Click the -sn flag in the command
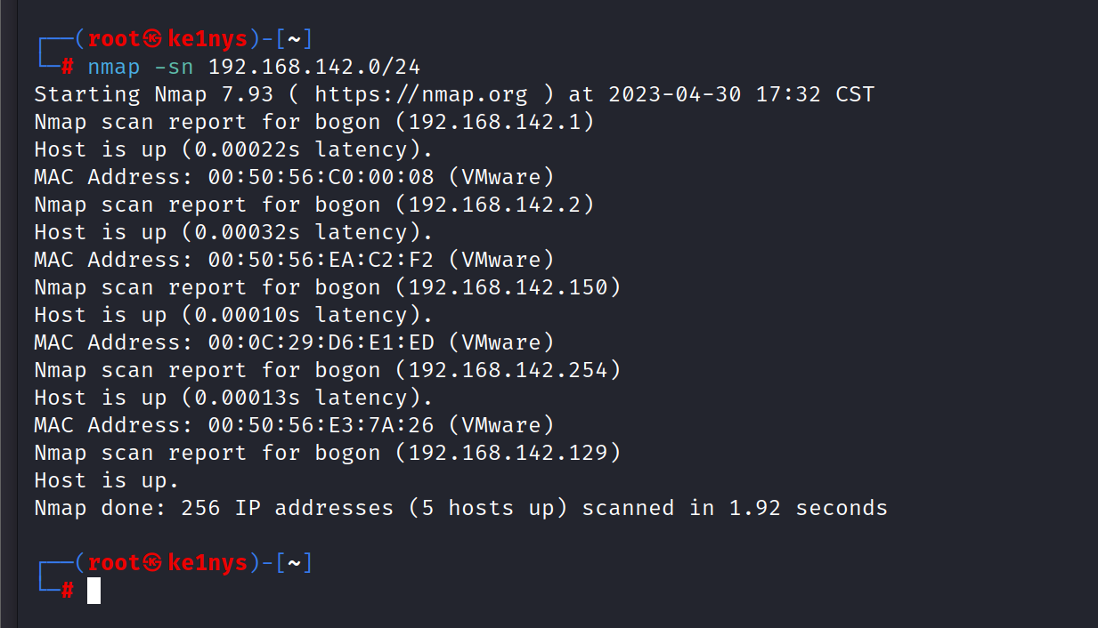 [x=174, y=67]
